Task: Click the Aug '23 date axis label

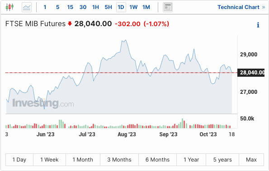Action: coord(127,134)
